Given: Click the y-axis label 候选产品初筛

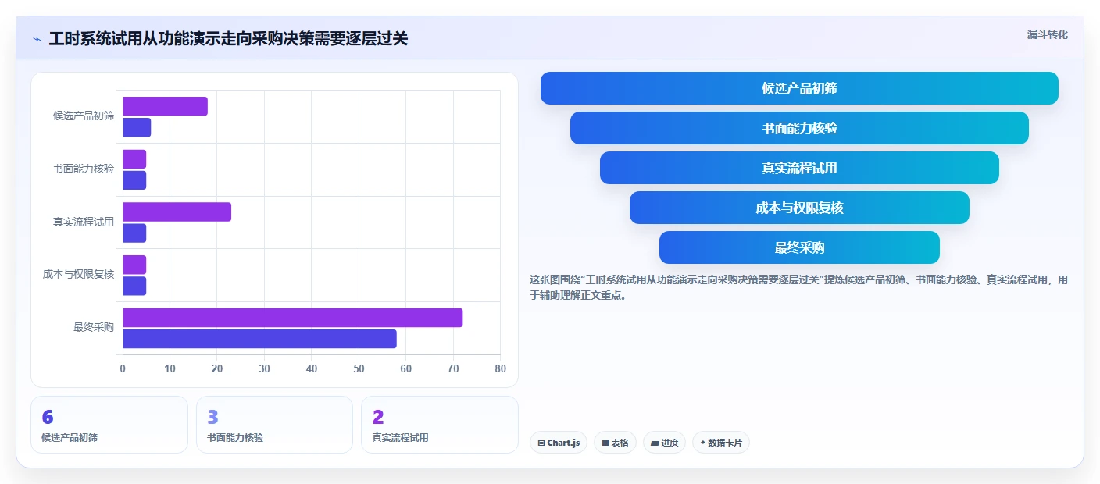Looking at the screenshot, I should pos(84,116).
